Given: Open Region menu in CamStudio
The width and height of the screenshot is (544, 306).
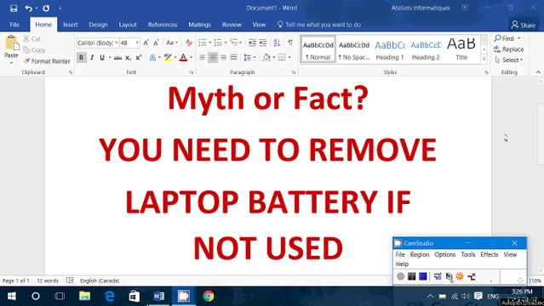Looking at the screenshot, I should coord(420,254).
